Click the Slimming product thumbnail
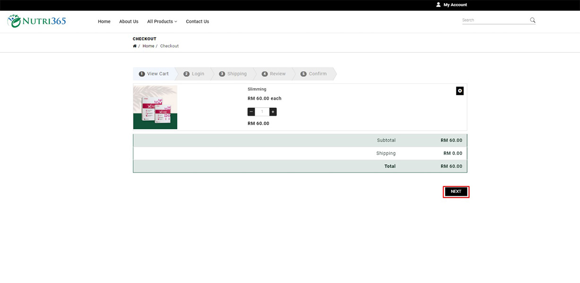 pyautogui.click(x=155, y=107)
